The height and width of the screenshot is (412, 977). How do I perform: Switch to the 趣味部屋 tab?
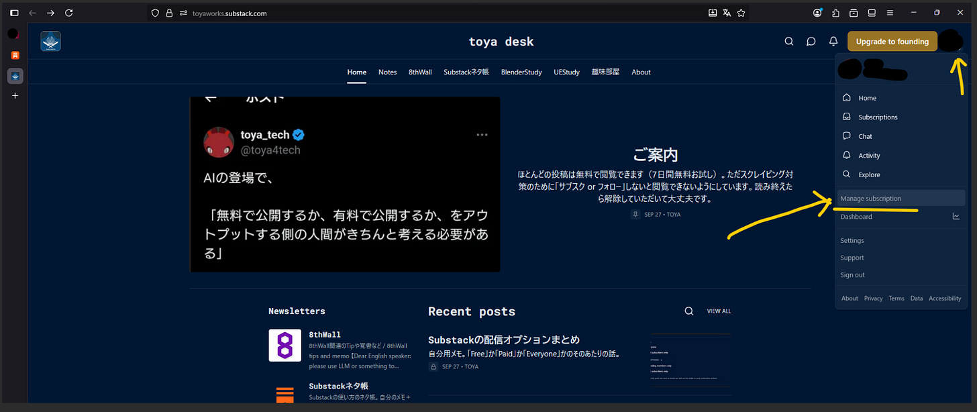(605, 72)
